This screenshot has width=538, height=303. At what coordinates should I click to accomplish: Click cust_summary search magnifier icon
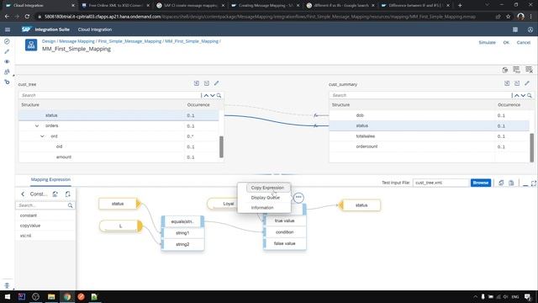(x=530, y=95)
